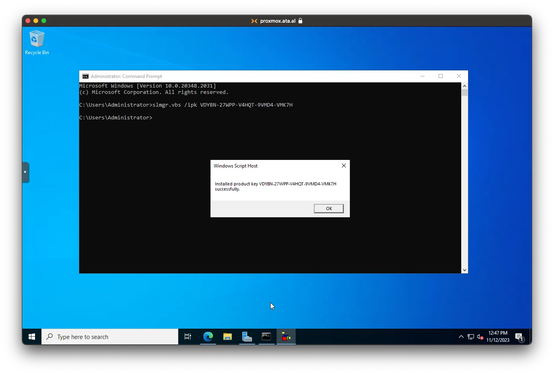
Task: Open File Explorer from the taskbar
Action: click(x=227, y=337)
